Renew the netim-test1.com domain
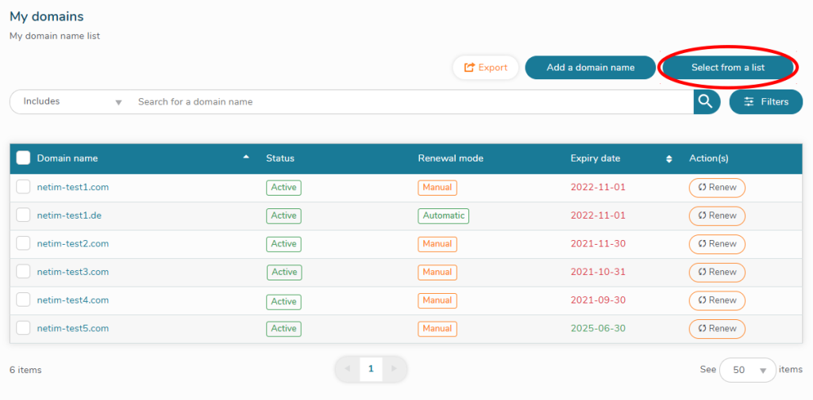The image size is (813, 400). 717,188
